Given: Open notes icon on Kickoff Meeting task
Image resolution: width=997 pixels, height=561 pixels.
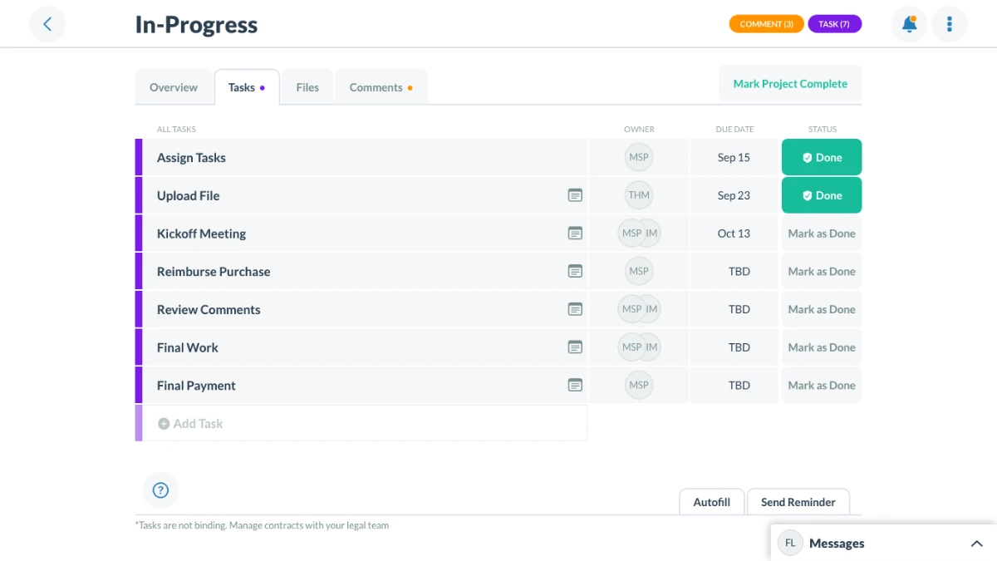Looking at the screenshot, I should point(575,234).
